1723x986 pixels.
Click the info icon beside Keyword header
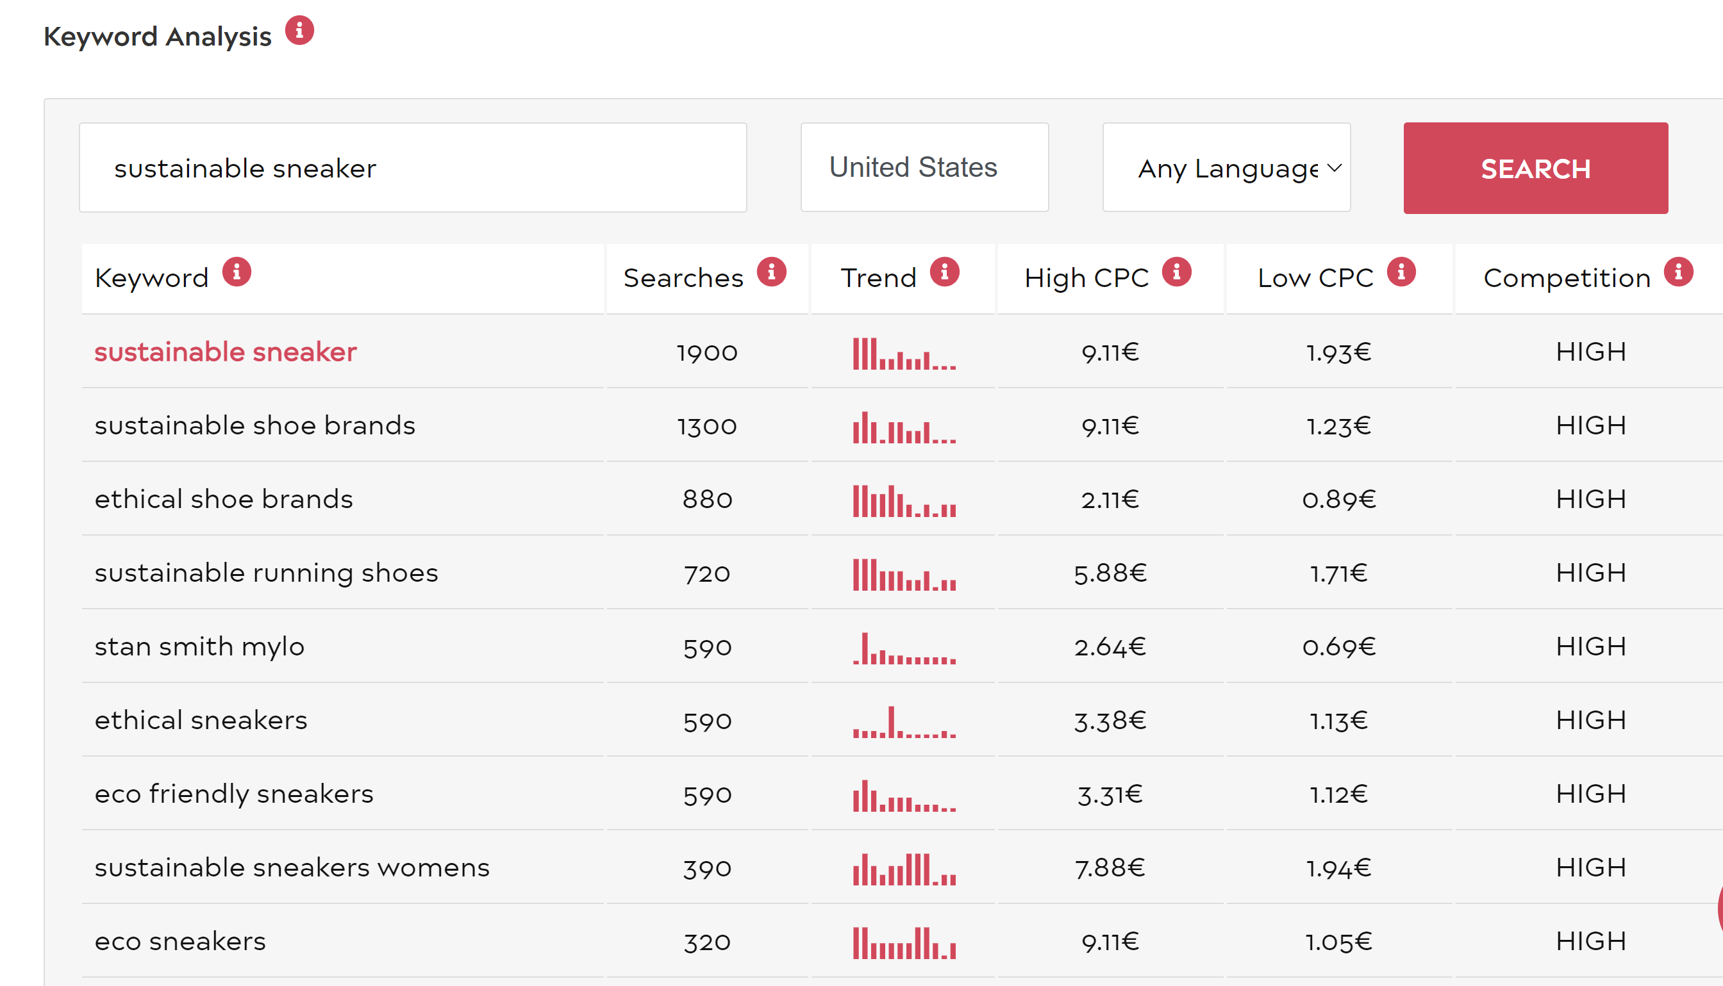tap(237, 272)
